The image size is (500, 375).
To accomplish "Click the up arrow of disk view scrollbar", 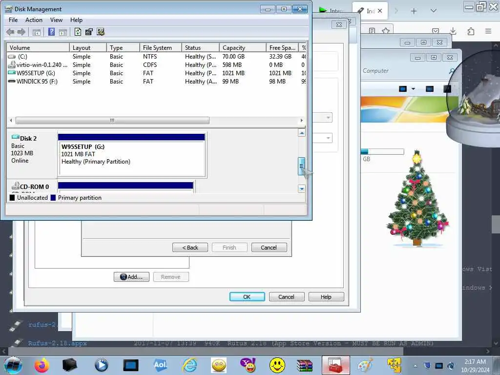I will pos(302,133).
